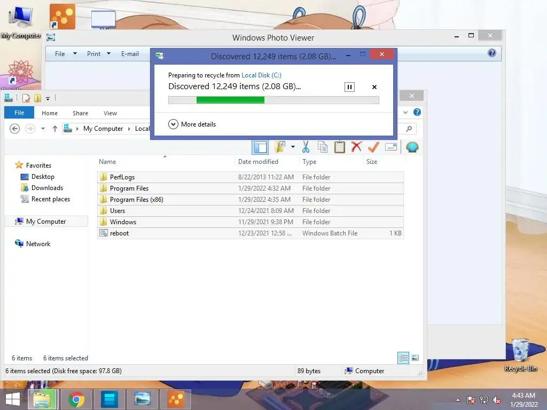Select the PerfLogs folder

pos(251,177)
